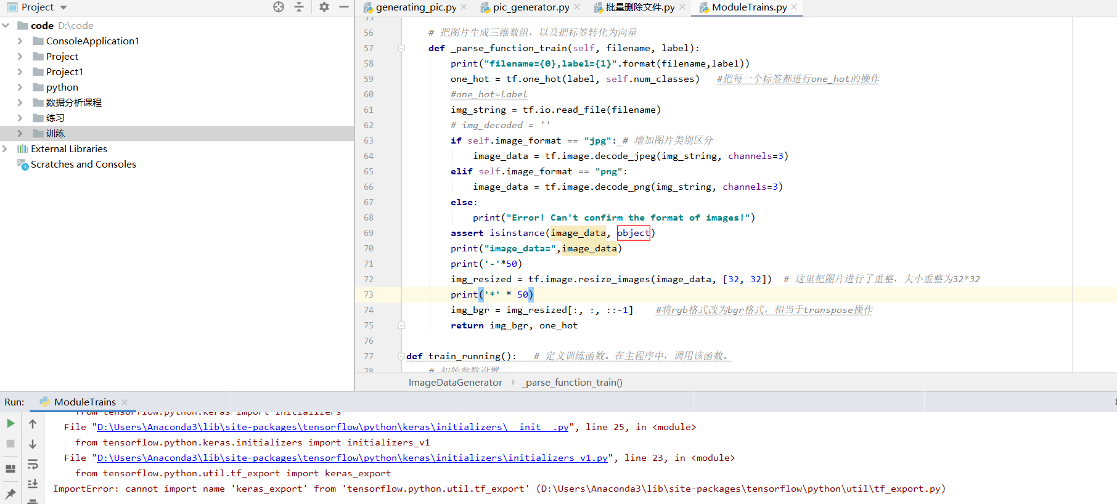The height and width of the screenshot is (504, 1117).
Task: Collapse the code root folder
Action: pyautogui.click(x=6, y=25)
